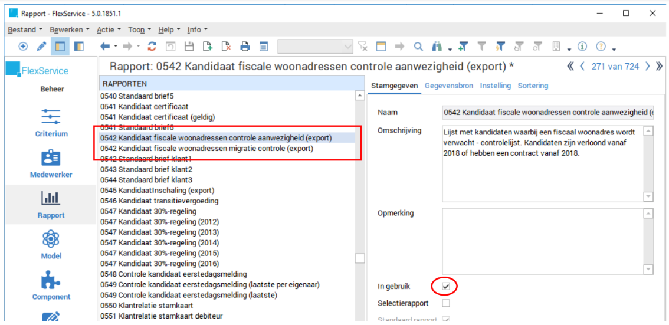Viewport: 669px width, 325px height.
Task: Click into the Opmerking text field
Action: coord(542,241)
